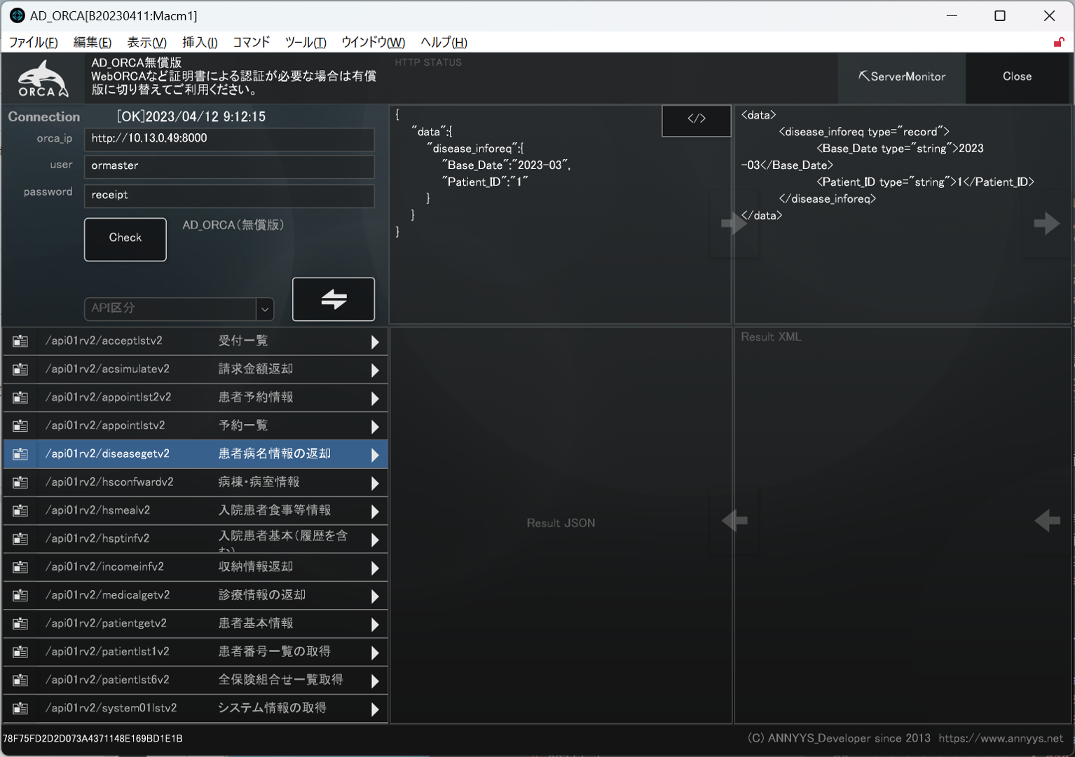
Task: Expand the appointlst2v2 患者予約情報 arrow
Action: tap(375, 398)
